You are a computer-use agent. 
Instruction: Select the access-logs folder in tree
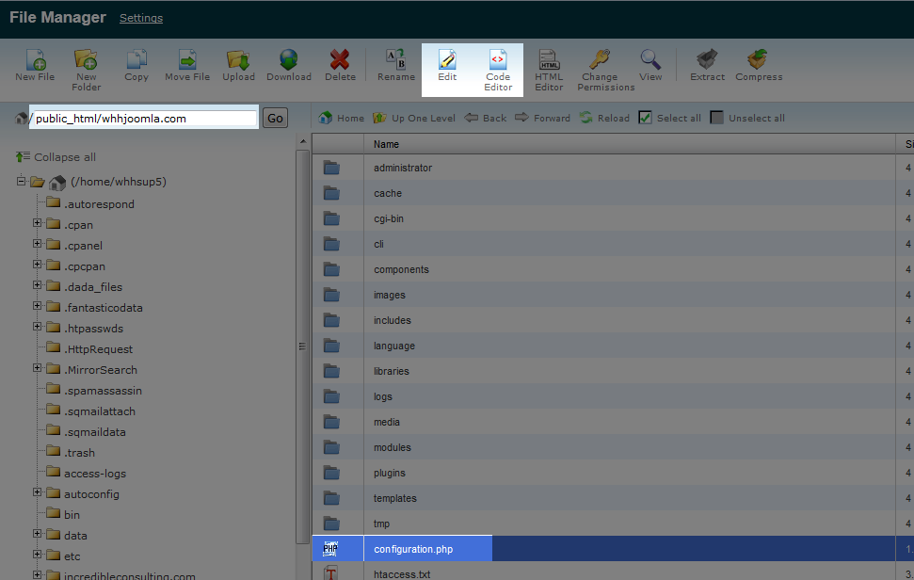[x=94, y=474]
